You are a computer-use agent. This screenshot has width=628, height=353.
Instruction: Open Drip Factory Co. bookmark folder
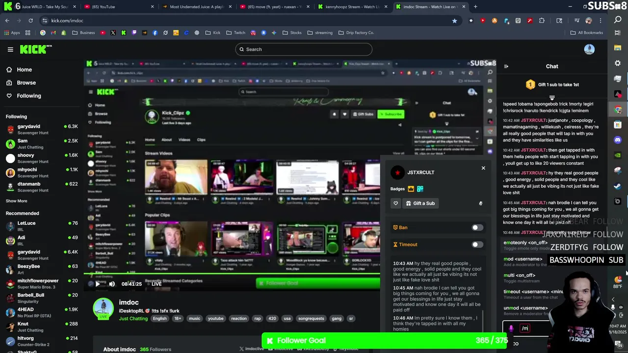tap(356, 33)
